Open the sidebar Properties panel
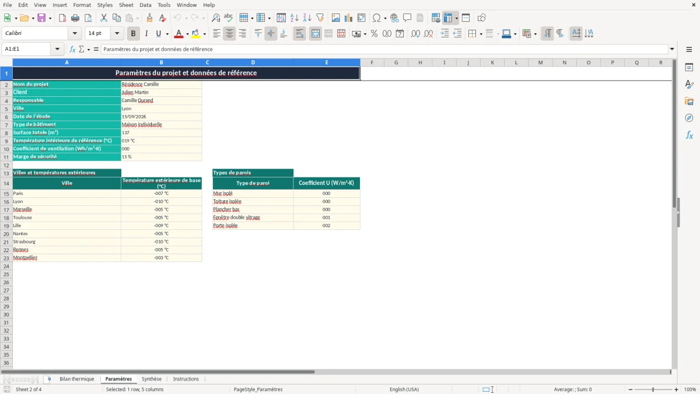 pos(689,68)
